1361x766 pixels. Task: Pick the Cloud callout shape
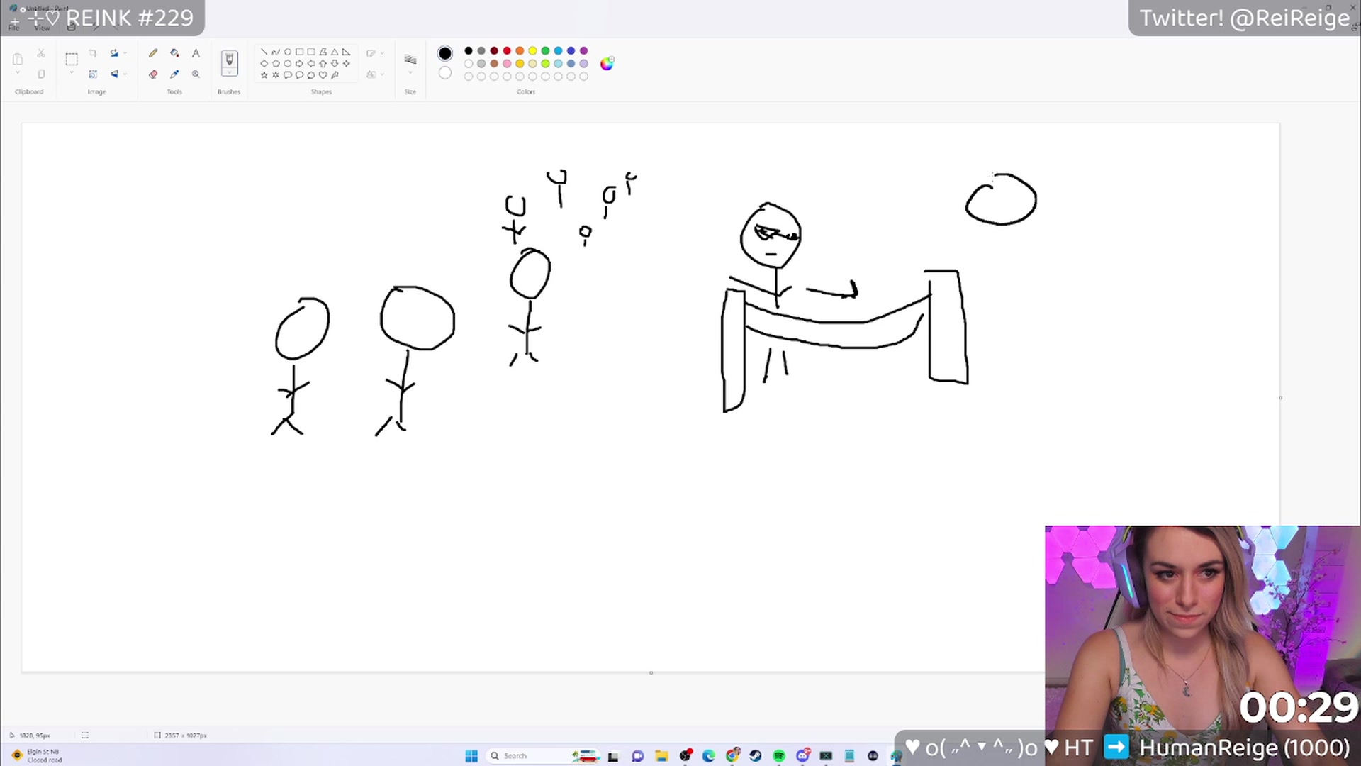(310, 74)
